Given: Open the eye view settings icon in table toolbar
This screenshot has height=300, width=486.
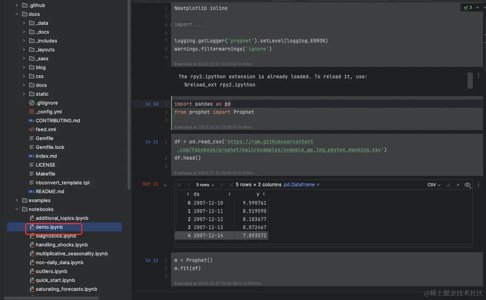Looking at the screenshot, I should (x=467, y=185).
